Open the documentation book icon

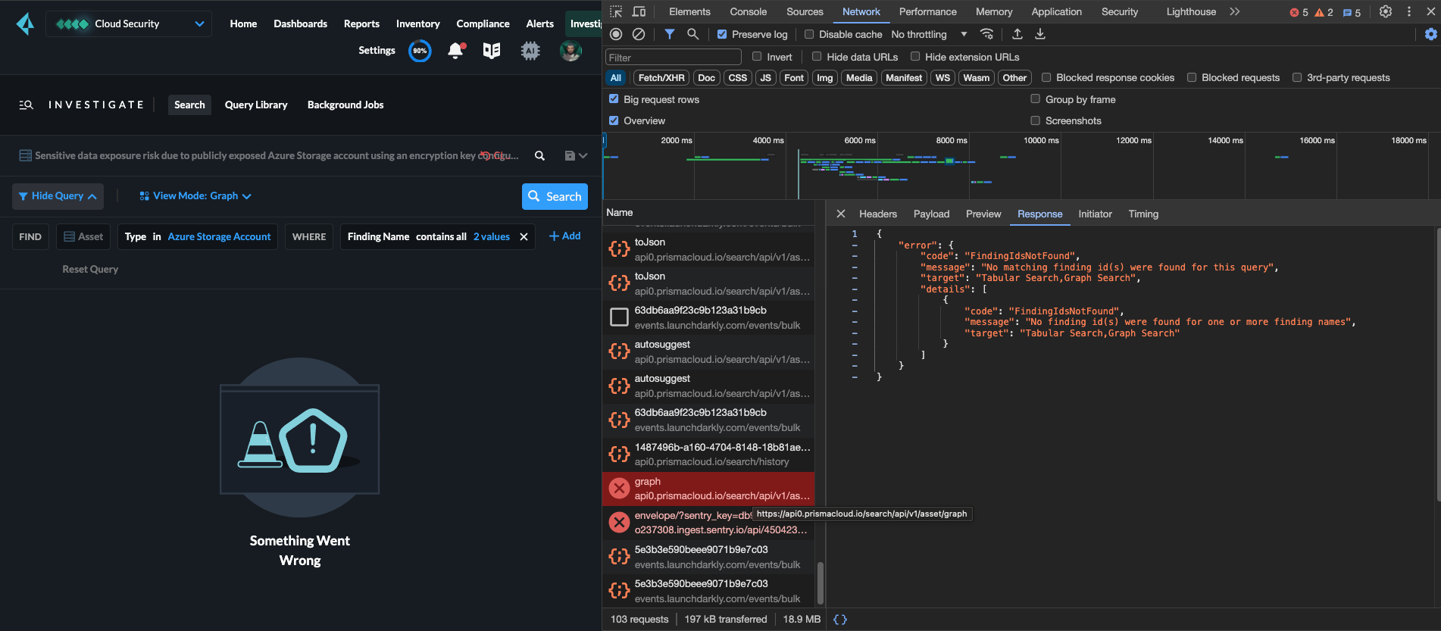pos(492,51)
